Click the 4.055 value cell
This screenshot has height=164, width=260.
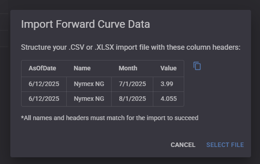169,99
